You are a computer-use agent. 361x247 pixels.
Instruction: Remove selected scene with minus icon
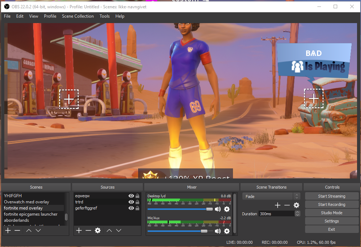pyautogui.click(x=17, y=230)
